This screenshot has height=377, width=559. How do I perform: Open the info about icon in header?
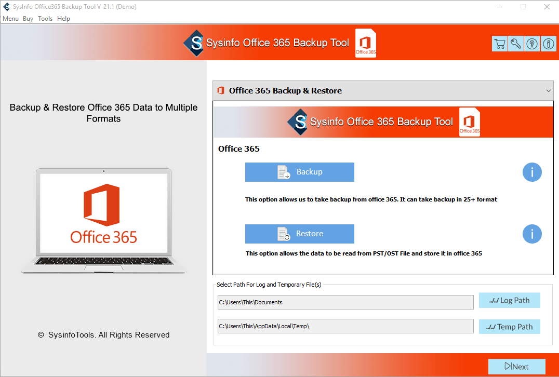point(548,44)
